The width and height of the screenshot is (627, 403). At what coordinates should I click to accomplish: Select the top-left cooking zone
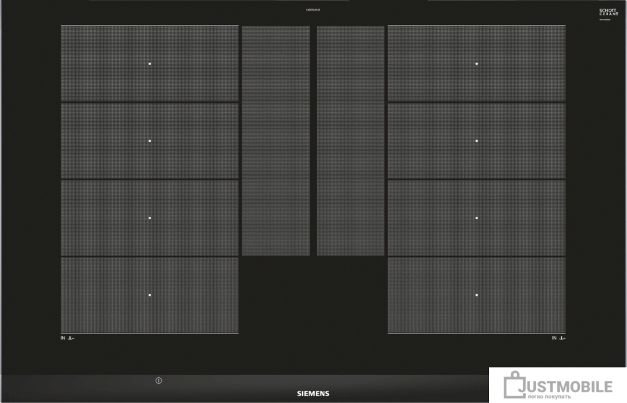click(149, 64)
